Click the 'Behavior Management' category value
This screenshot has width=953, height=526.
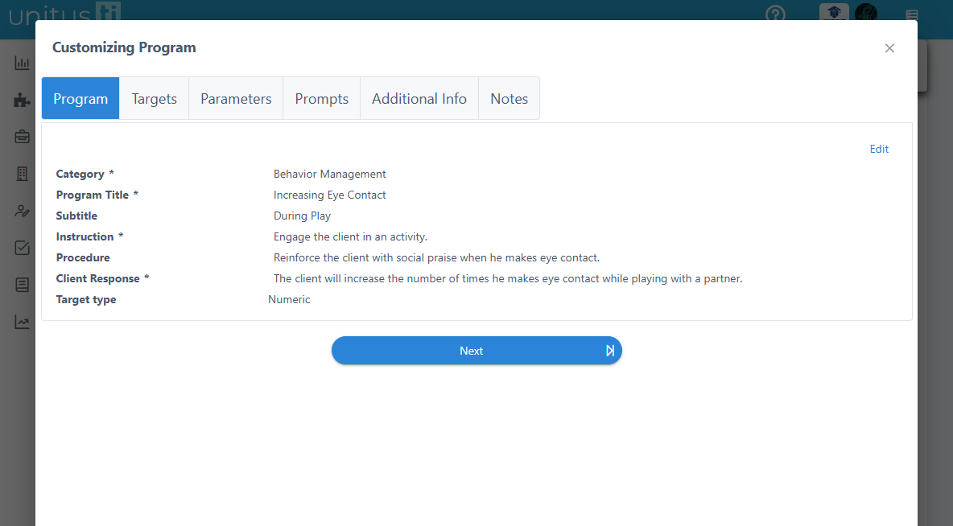pos(329,174)
